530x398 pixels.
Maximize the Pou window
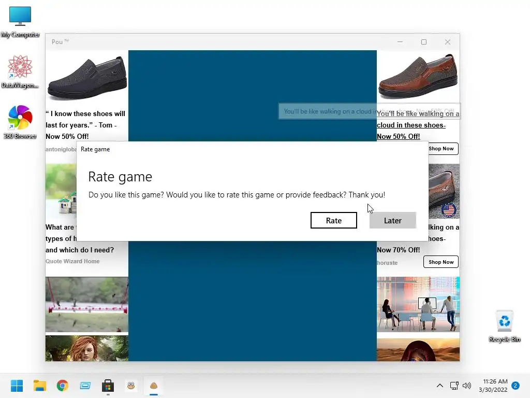click(x=423, y=42)
